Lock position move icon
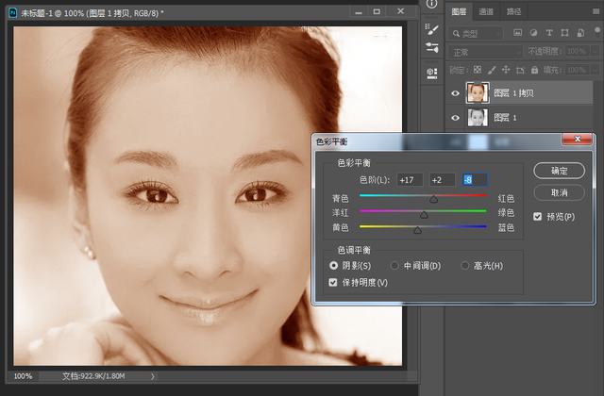 coord(506,70)
